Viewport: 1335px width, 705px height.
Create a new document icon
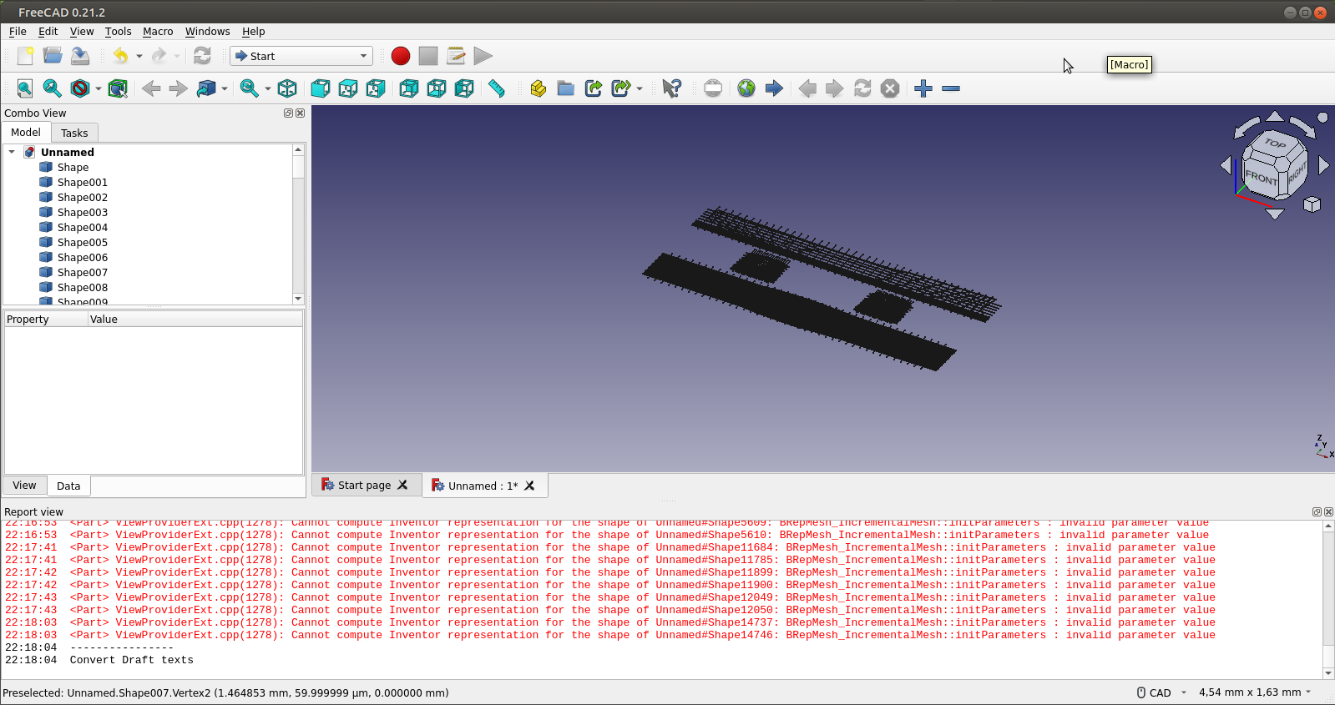[x=25, y=56]
